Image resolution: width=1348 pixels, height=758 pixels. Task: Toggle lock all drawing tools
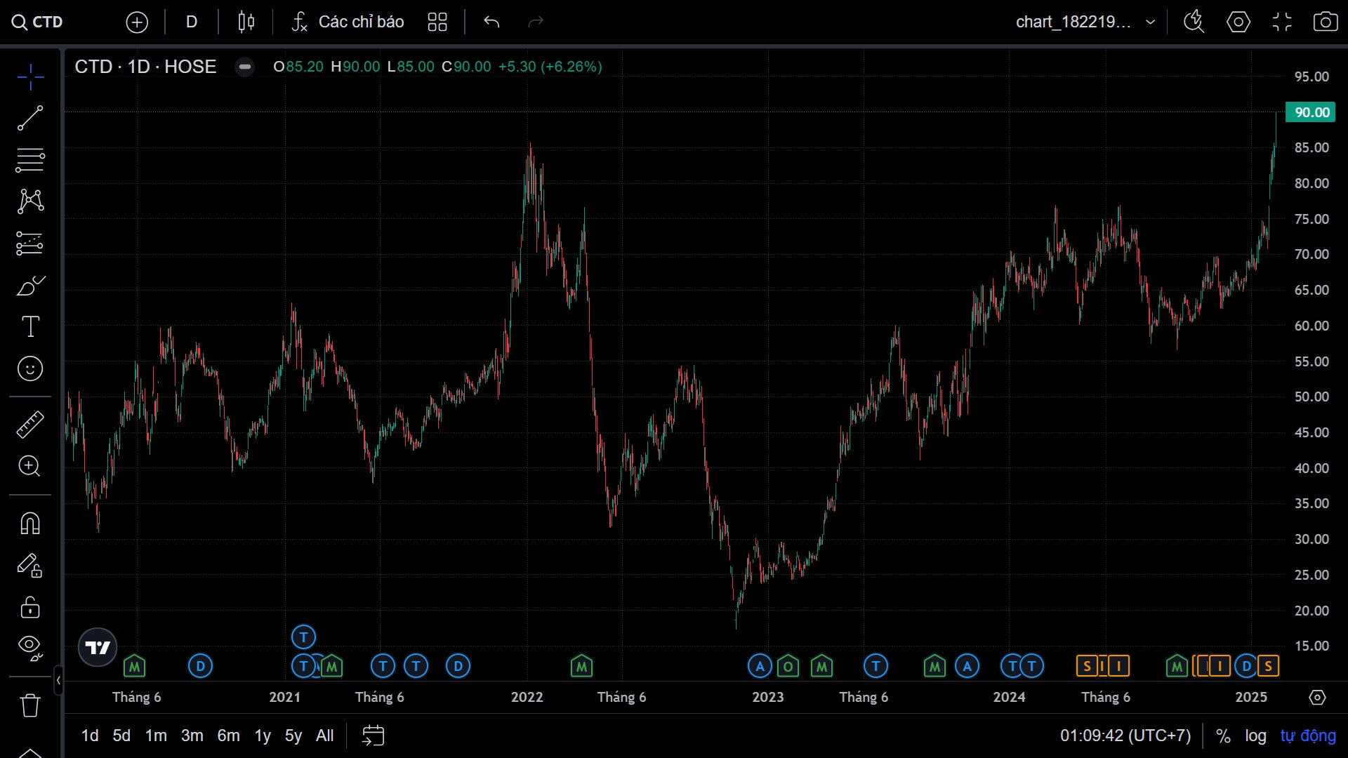30,607
